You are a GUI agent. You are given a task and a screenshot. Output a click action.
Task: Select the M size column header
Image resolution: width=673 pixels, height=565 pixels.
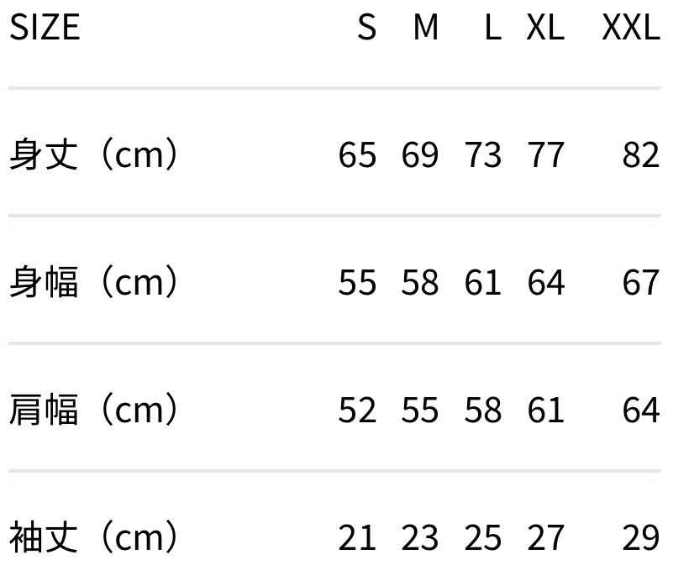(x=426, y=28)
